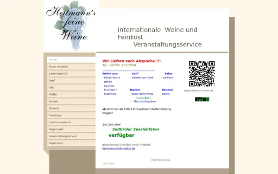This screenshot has height=174, width=278.
Task: Click '- Pfalz Motivnudeln' text
Action: click(144, 101)
